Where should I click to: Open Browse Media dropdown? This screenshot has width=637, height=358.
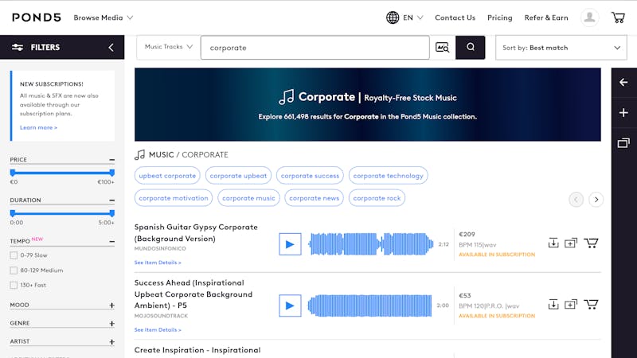point(104,18)
